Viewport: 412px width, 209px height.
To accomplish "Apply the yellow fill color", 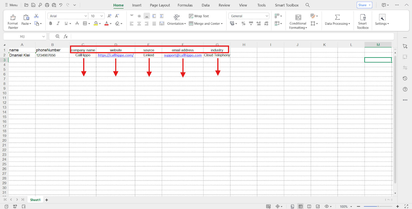I will [96, 23].
